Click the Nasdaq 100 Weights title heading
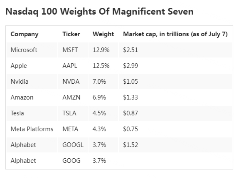The height and width of the screenshot is (178, 236). coord(99,12)
